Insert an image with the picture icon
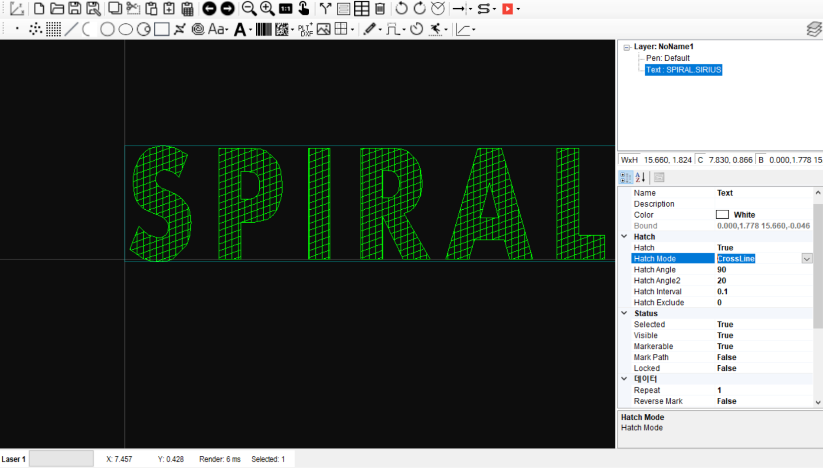The width and height of the screenshot is (823, 468). click(x=323, y=29)
